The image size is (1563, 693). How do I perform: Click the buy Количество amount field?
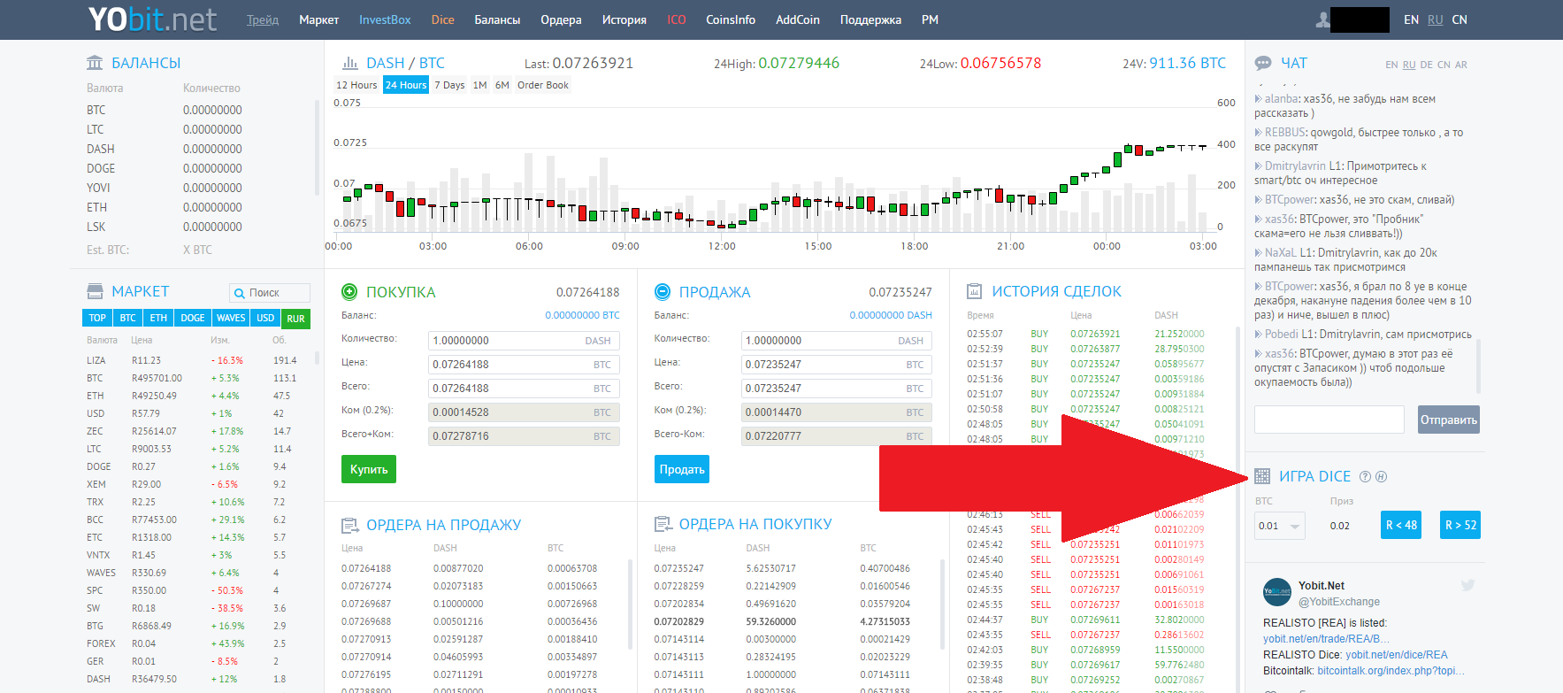[524, 341]
